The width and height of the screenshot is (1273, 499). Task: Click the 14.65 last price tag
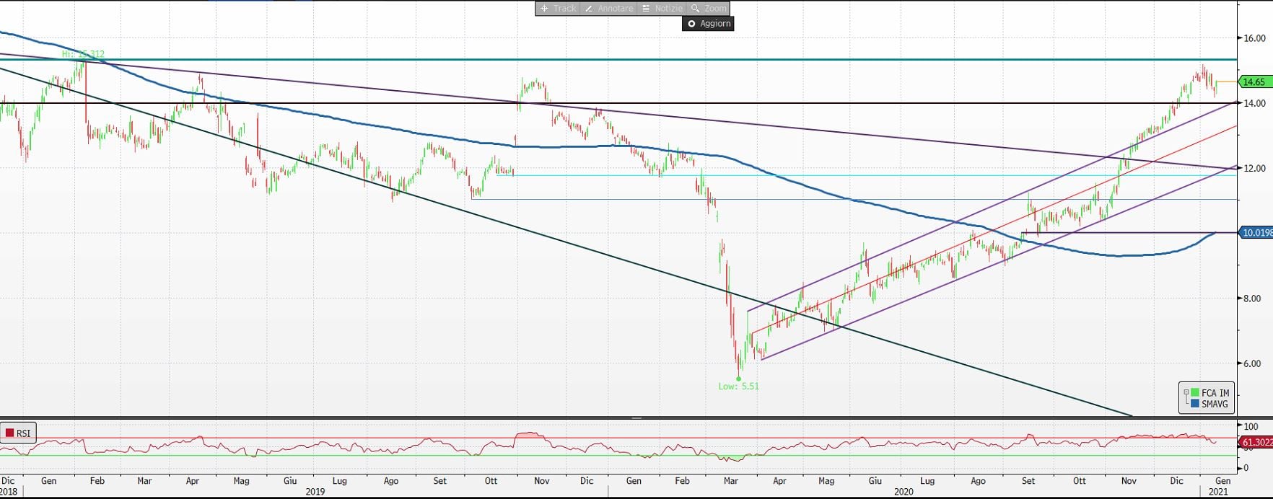(x=1254, y=82)
